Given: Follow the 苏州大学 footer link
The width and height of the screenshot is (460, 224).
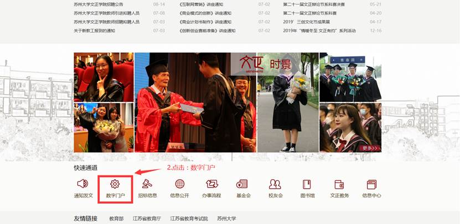Looking at the screenshot, I should [226, 218].
